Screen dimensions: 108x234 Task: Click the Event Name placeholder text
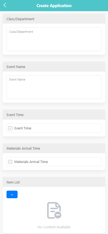(x=17, y=79)
